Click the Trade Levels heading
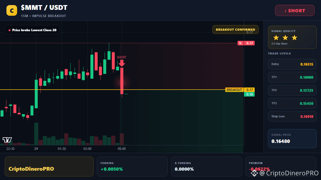Screen dimensions: 321x180 [279, 54]
